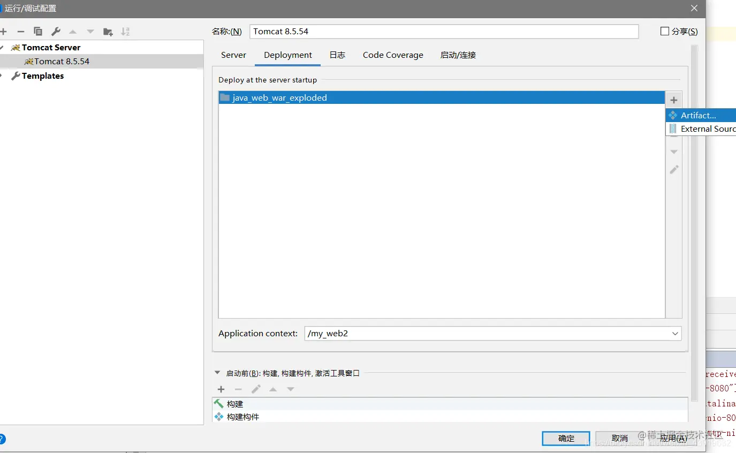Viewport: 736px width, 453px height.
Task: Select the 构建构件 before-launch row
Action: pos(450,417)
